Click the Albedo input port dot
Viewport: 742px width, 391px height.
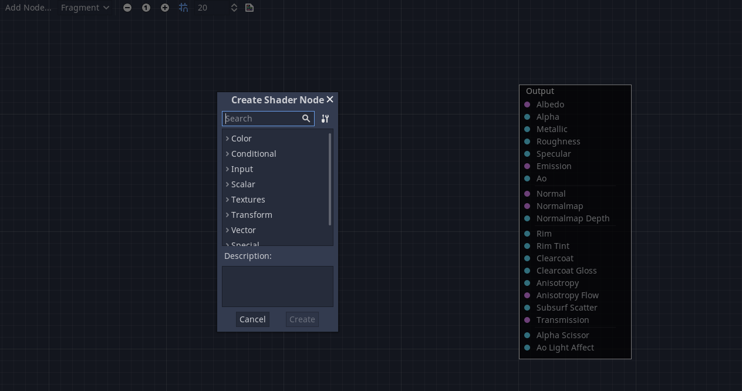527,105
